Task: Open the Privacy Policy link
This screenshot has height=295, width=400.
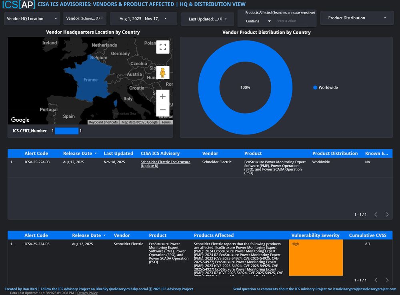Action: click(87, 293)
